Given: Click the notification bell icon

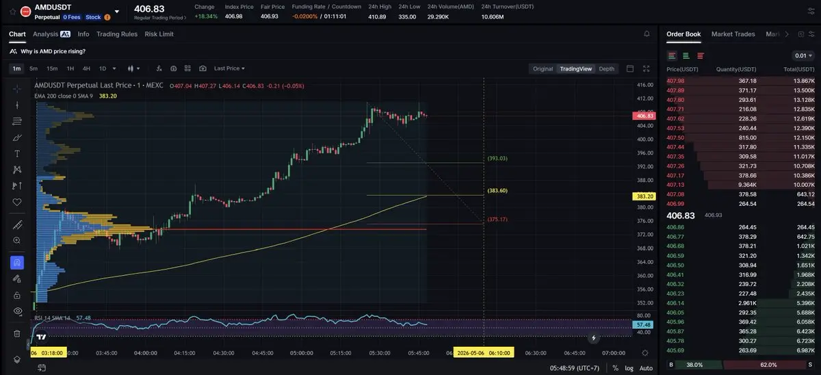Looking at the screenshot, I should [x=647, y=34].
